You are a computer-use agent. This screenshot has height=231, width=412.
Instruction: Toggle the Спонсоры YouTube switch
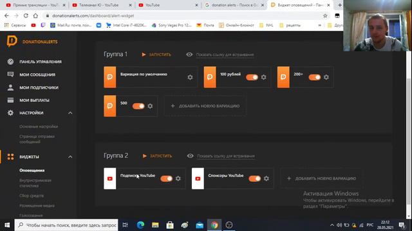(x=255, y=178)
